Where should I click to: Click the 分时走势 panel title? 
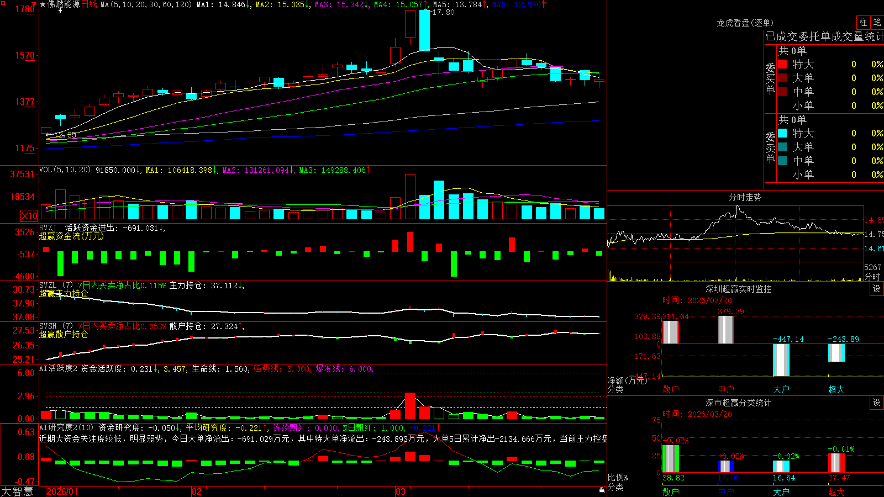745,197
